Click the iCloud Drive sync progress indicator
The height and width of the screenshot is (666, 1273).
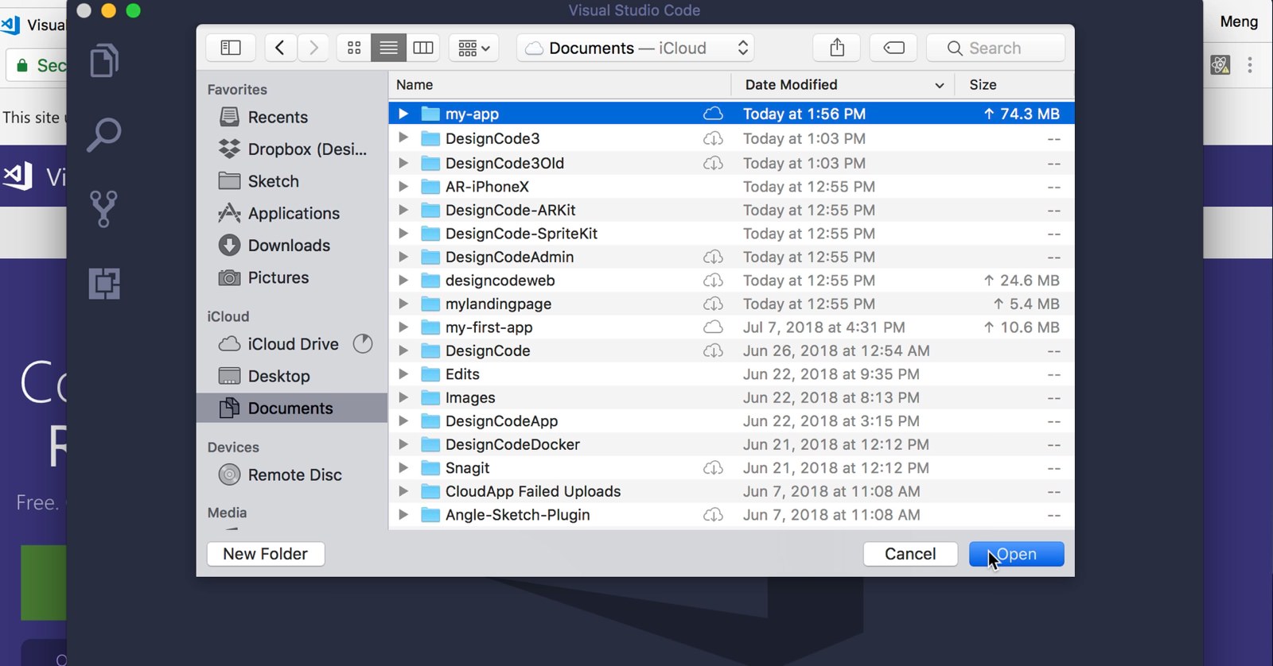pyautogui.click(x=363, y=343)
